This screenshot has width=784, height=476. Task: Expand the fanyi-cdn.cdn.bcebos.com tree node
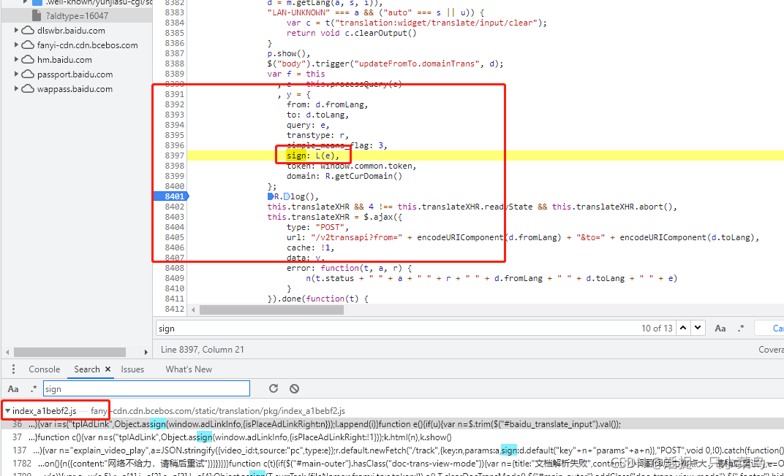click(18, 45)
